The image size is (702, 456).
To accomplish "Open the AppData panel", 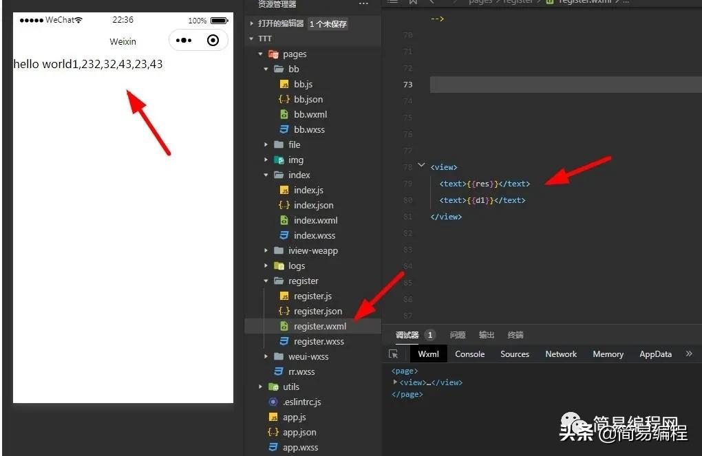I will point(655,354).
